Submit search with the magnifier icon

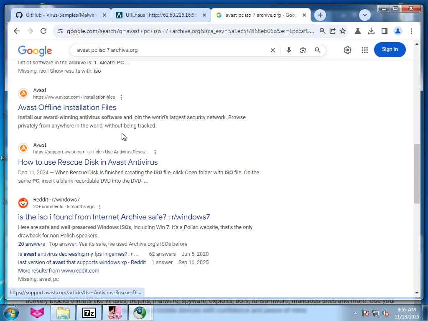(x=317, y=50)
